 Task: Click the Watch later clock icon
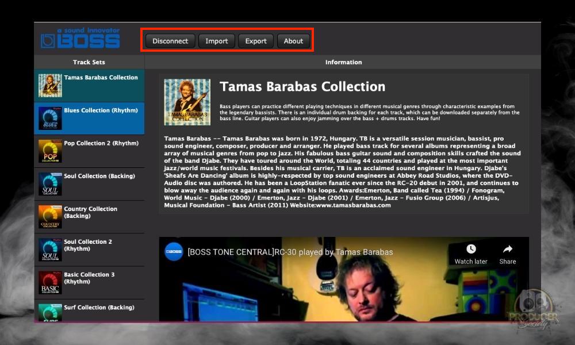[471, 250]
